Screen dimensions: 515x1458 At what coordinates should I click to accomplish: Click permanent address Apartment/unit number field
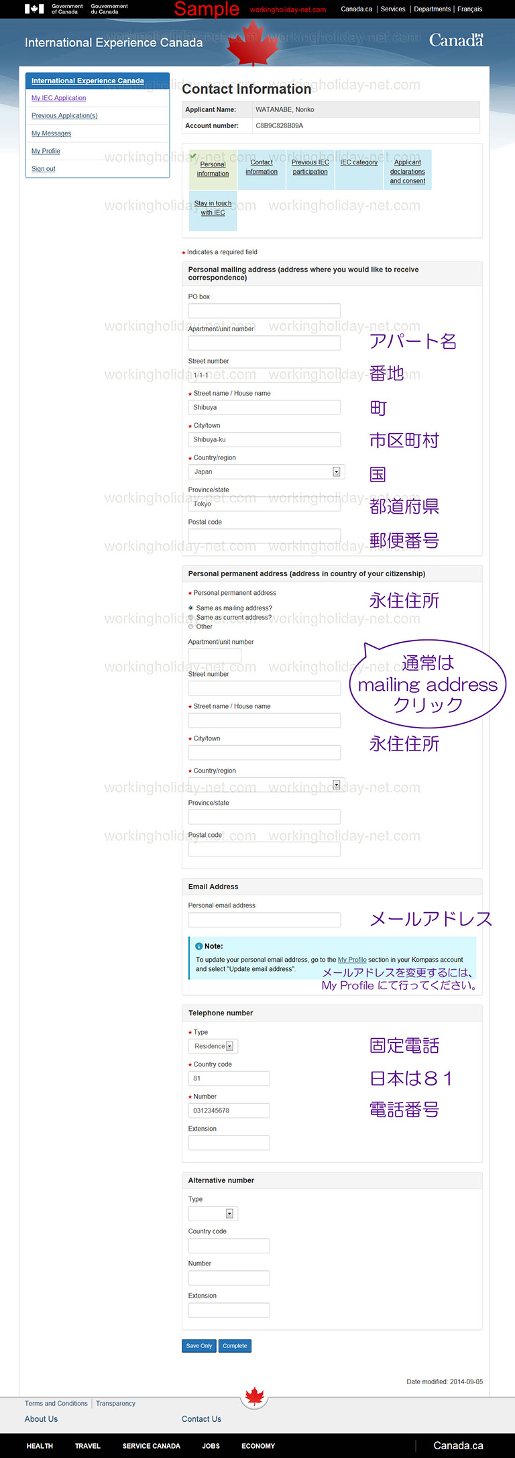215,656
